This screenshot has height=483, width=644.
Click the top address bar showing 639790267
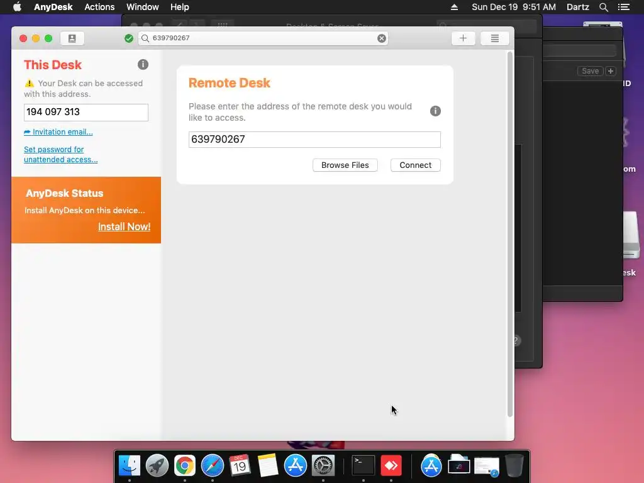point(263,38)
